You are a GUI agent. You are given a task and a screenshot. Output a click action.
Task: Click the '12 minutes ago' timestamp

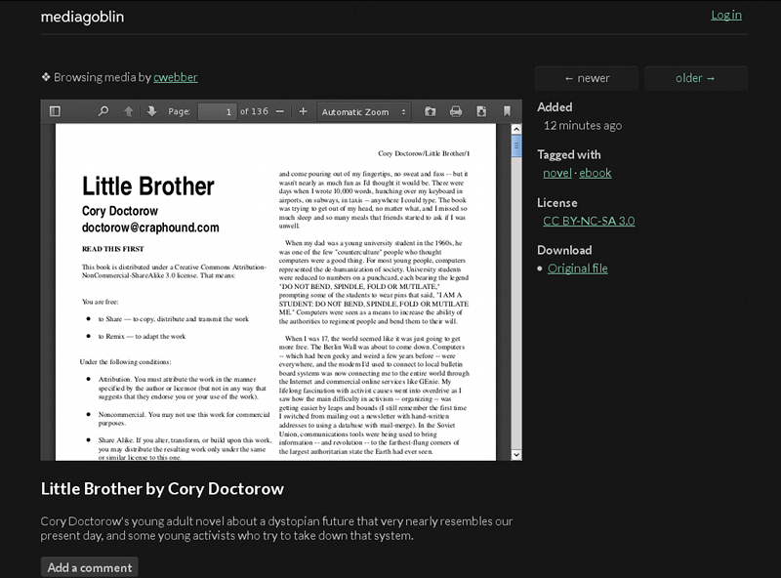(x=583, y=126)
